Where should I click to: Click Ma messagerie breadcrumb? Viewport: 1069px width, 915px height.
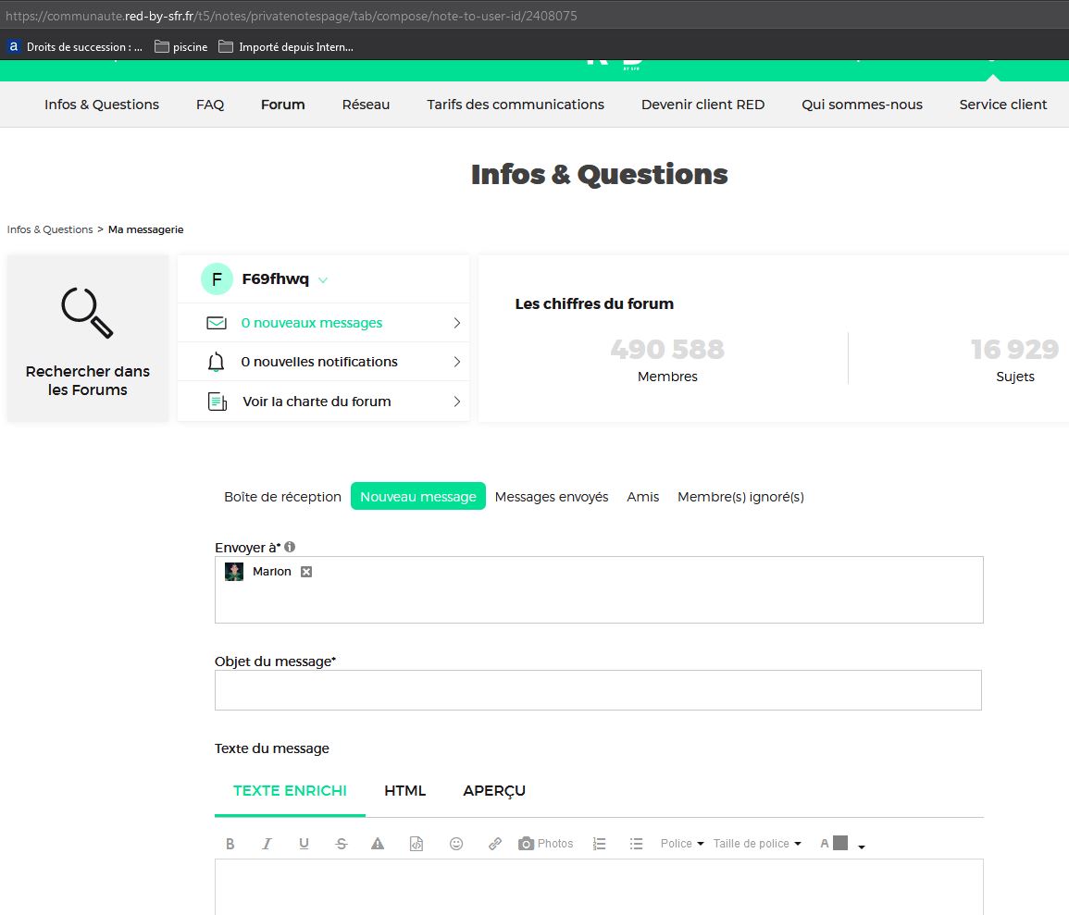tap(146, 229)
